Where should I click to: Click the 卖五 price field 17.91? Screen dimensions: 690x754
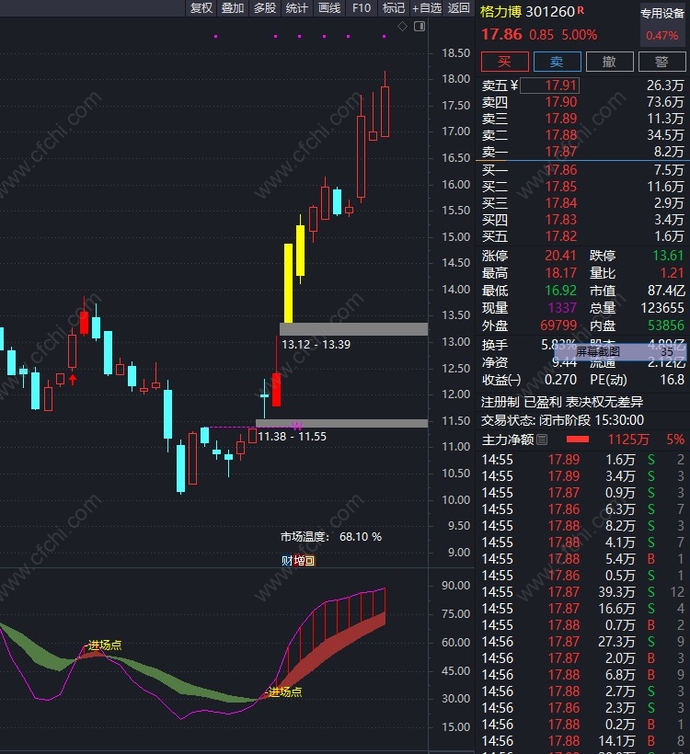549,86
